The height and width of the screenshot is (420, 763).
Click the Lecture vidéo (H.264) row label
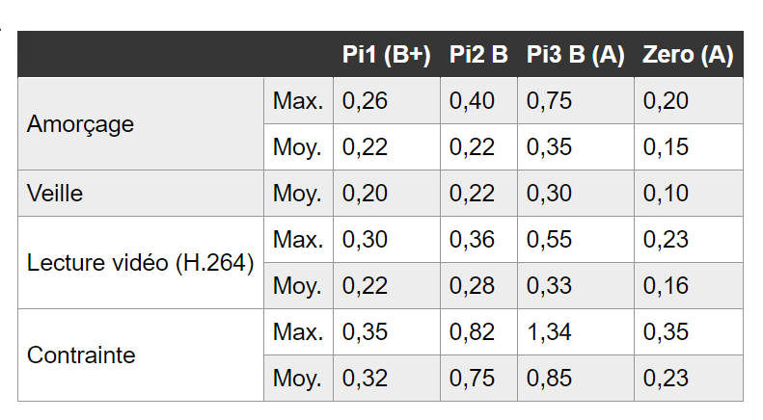click(141, 263)
